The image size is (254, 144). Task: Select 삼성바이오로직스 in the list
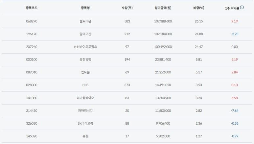[85, 47]
